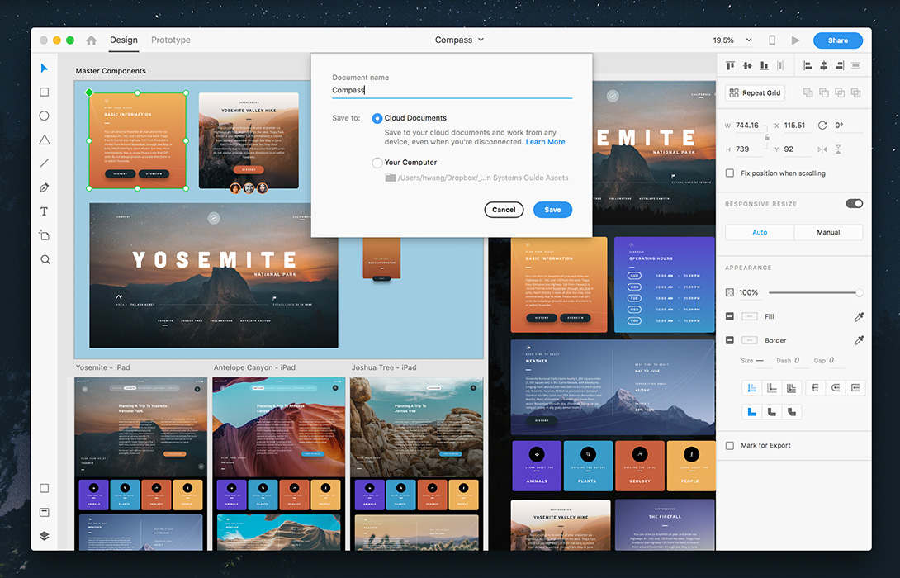
Task: Click the first boolean Add operation icon
Action: click(808, 92)
